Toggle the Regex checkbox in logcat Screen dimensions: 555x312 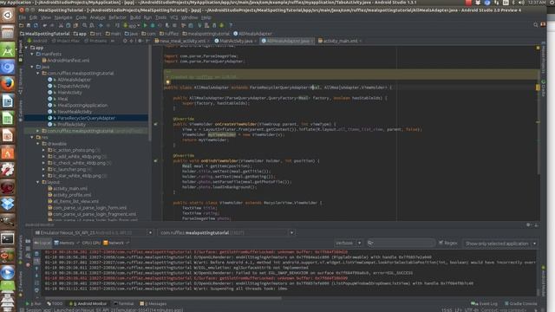[x=441, y=243]
